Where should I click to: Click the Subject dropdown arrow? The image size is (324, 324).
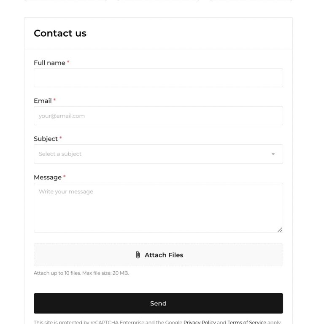point(273,154)
